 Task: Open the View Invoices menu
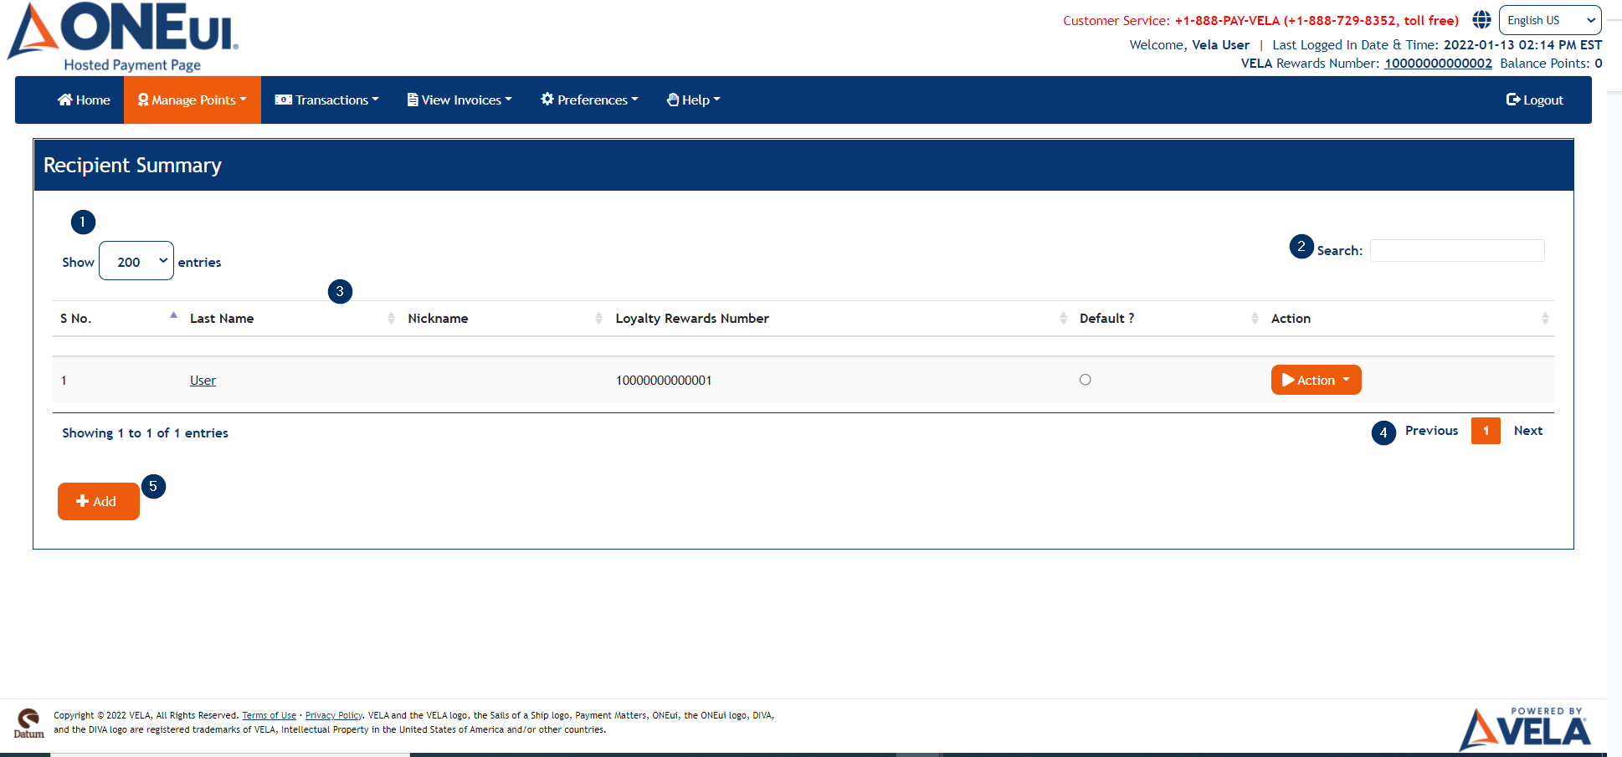pos(459,100)
